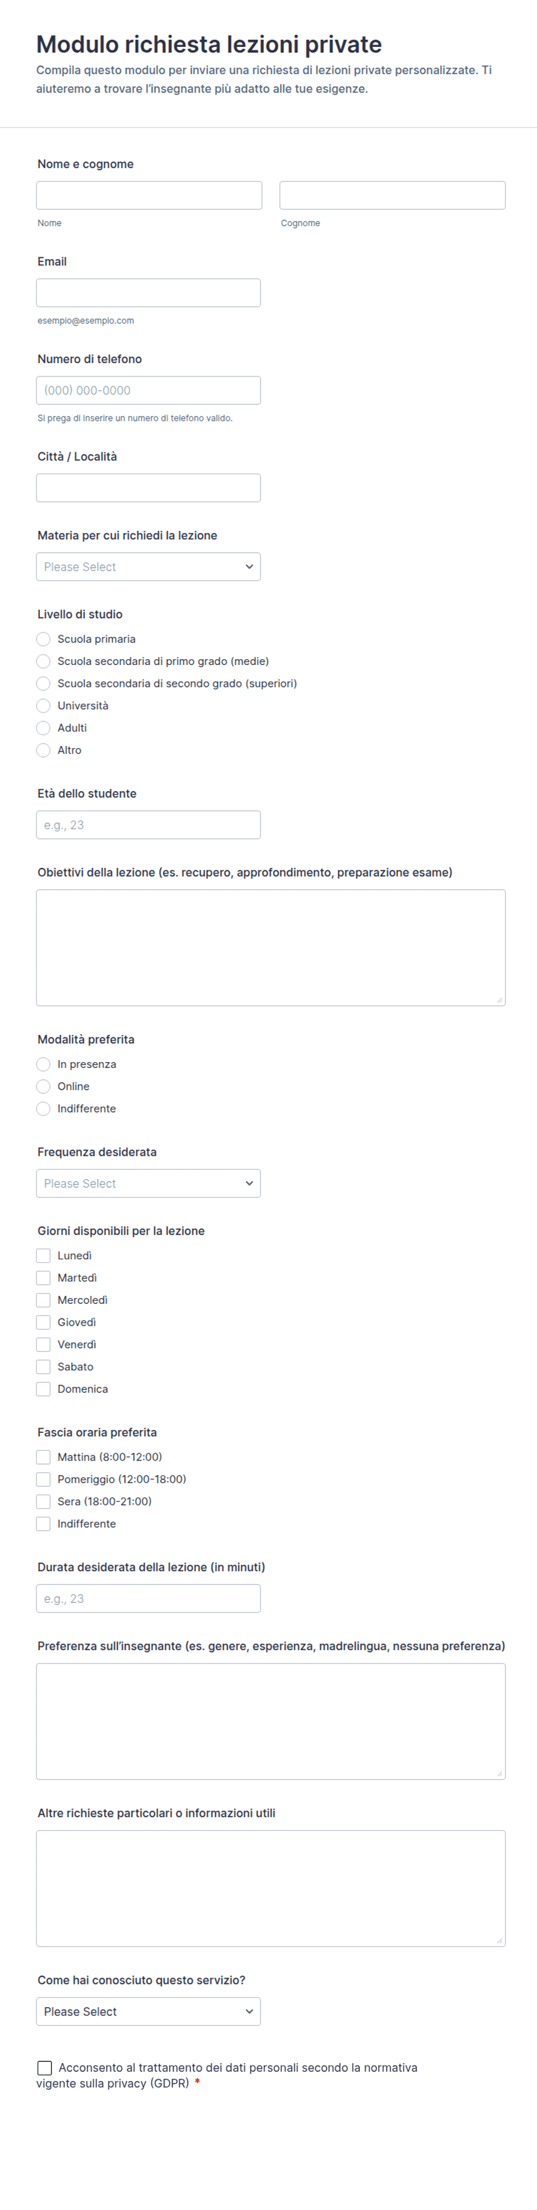Tick the Sabato availability checkbox
The height and width of the screenshot is (2210, 537).
pos(44,1367)
